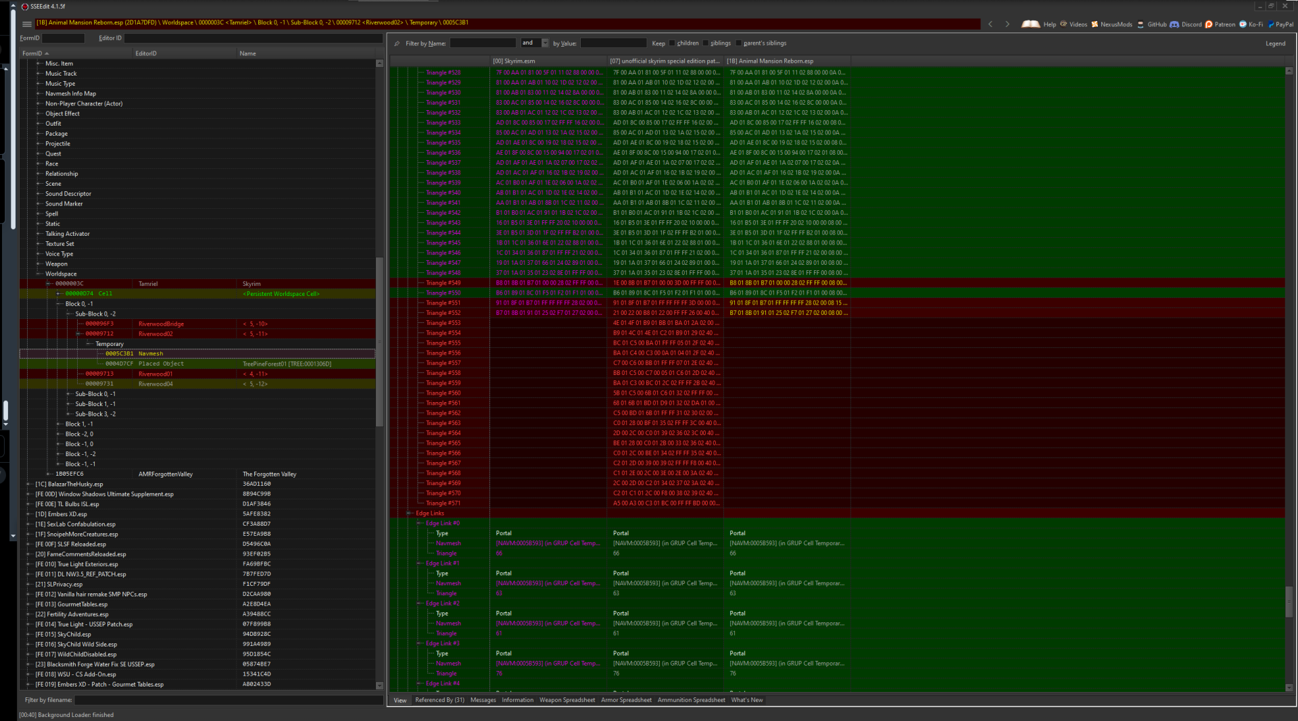Image resolution: width=1298 pixels, height=721 pixels.
Task: Select Triangle #549 row
Action: (836, 283)
